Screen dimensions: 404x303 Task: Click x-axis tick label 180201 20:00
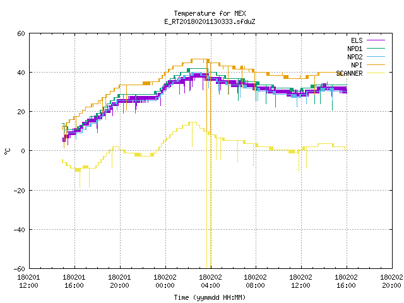119,282
